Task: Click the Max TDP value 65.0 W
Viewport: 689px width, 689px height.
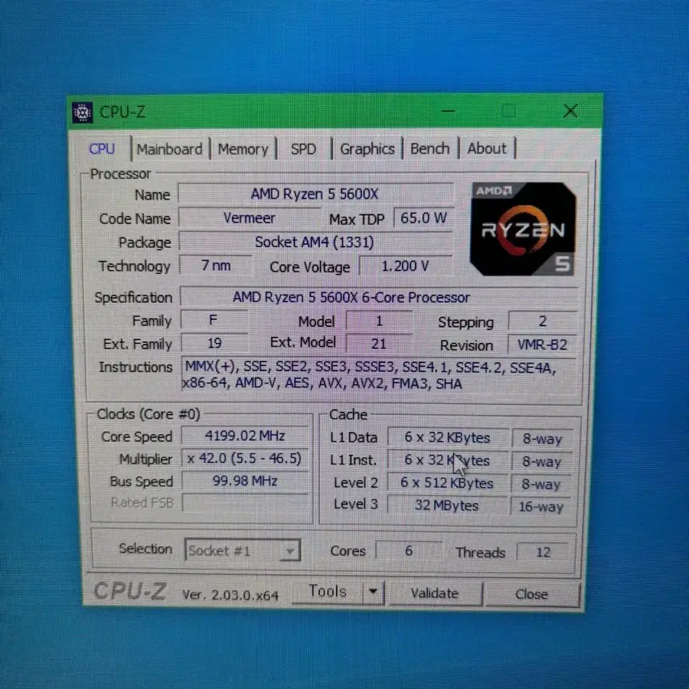Action: [x=423, y=218]
